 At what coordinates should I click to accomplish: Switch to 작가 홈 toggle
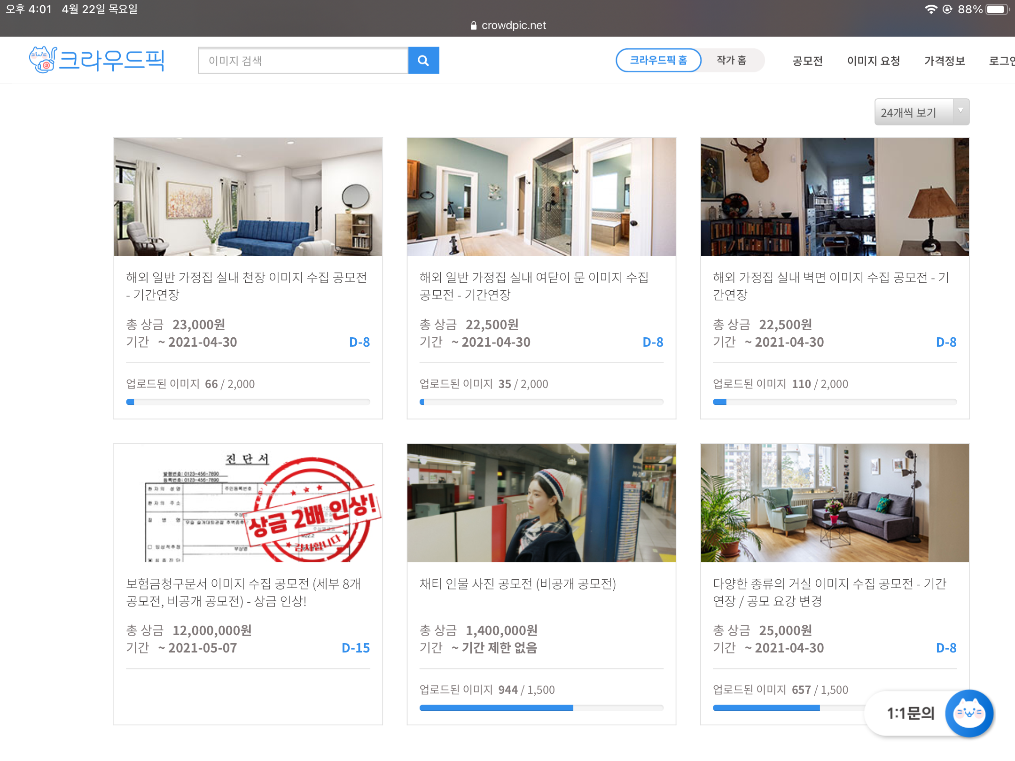(x=731, y=61)
